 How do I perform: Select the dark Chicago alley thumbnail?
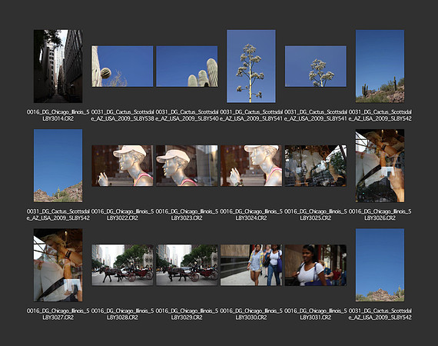(58, 66)
